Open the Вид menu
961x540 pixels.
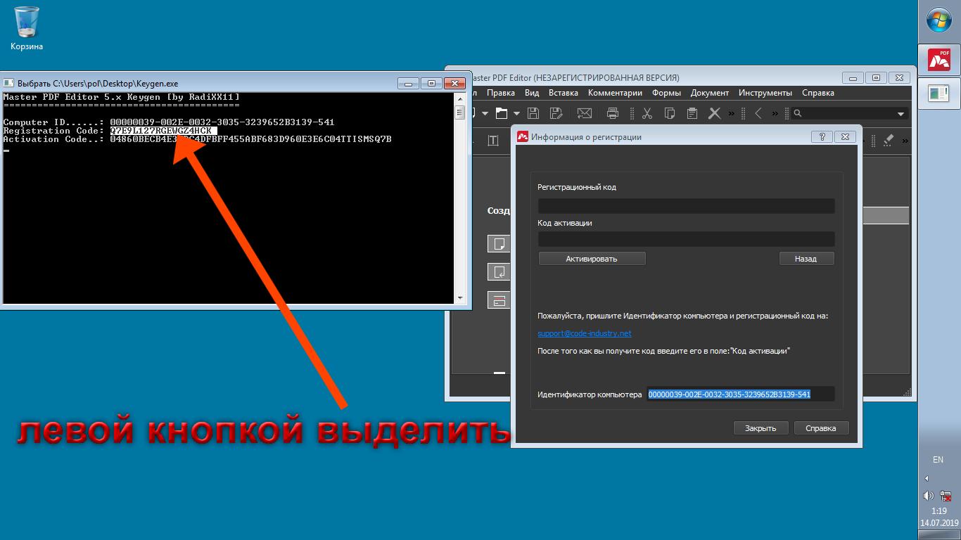click(x=532, y=93)
